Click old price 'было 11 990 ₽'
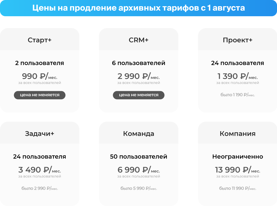Image resolution: width=277 pixels, height=218 pixels. [238, 189]
